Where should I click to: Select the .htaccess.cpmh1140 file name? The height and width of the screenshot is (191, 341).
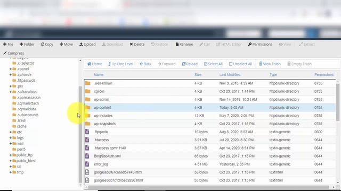[110, 148]
